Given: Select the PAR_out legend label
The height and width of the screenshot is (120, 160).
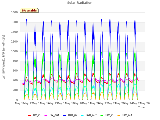Looking at the screenshot, I should [x=91, y=115].
